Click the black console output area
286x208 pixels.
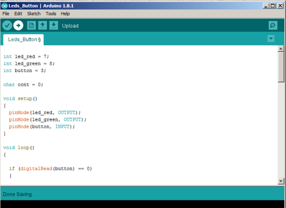click(142, 204)
